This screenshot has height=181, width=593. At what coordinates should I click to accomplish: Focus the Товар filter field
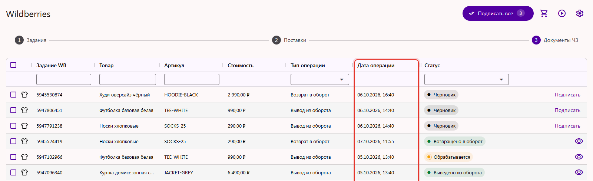127,79
